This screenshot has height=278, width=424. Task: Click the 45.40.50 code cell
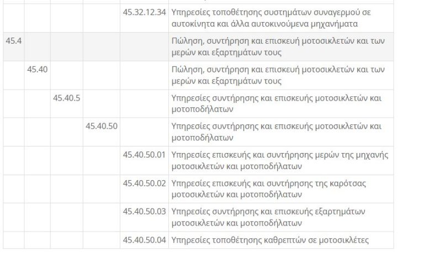pyautogui.click(x=101, y=127)
